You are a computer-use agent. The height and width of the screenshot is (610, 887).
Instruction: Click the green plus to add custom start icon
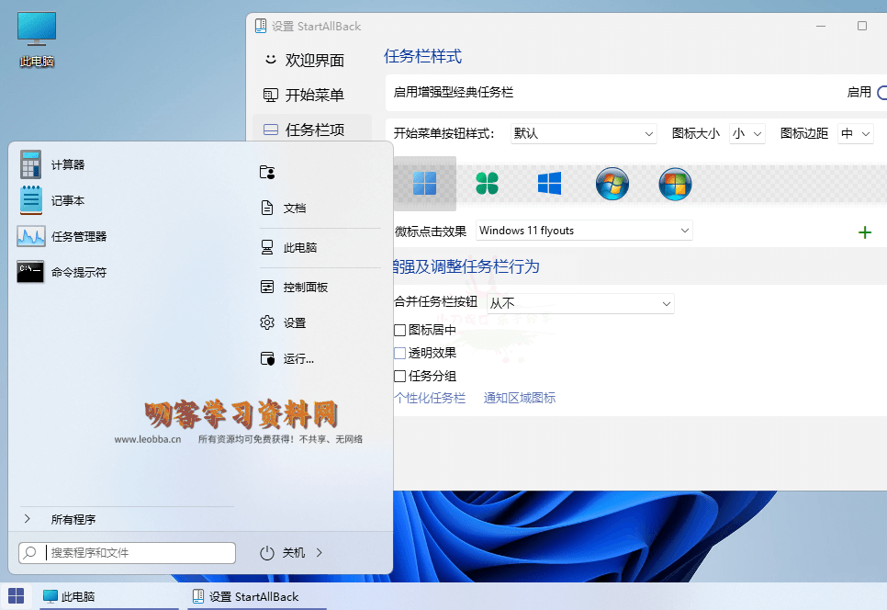(x=864, y=232)
